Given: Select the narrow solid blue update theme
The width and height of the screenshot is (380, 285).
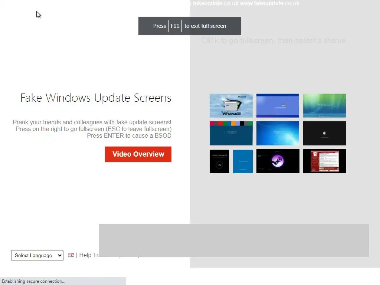Looking at the screenshot, I should tap(243, 161).
